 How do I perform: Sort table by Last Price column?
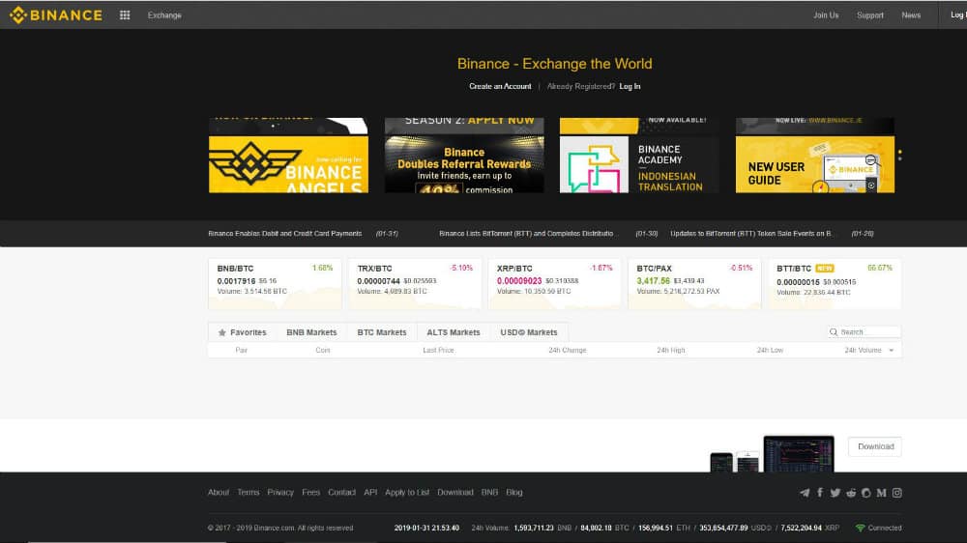pyautogui.click(x=438, y=350)
